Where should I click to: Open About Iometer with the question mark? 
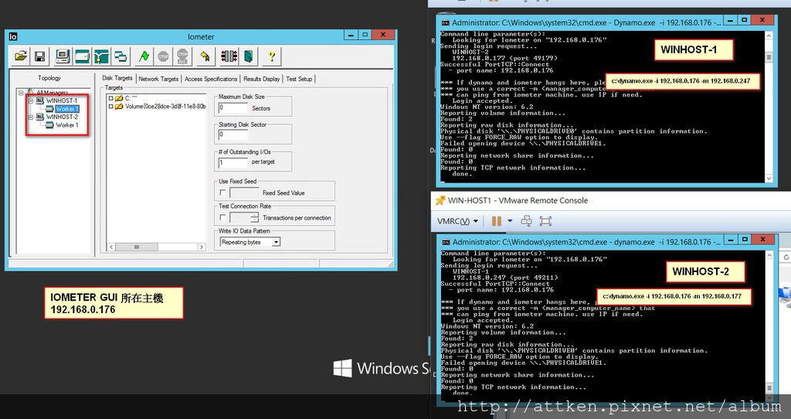[x=271, y=56]
